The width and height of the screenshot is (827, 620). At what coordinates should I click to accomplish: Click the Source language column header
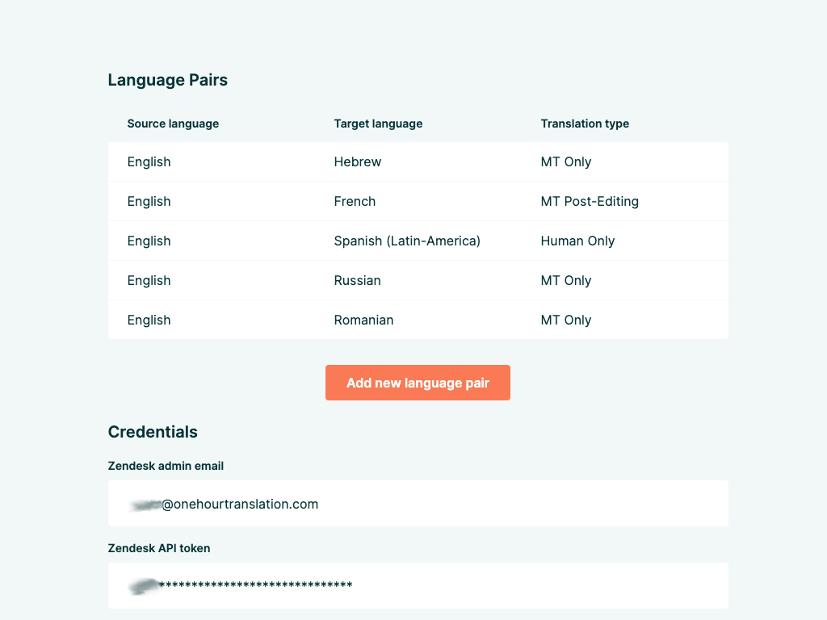pyautogui.click(x=173, y=124)
